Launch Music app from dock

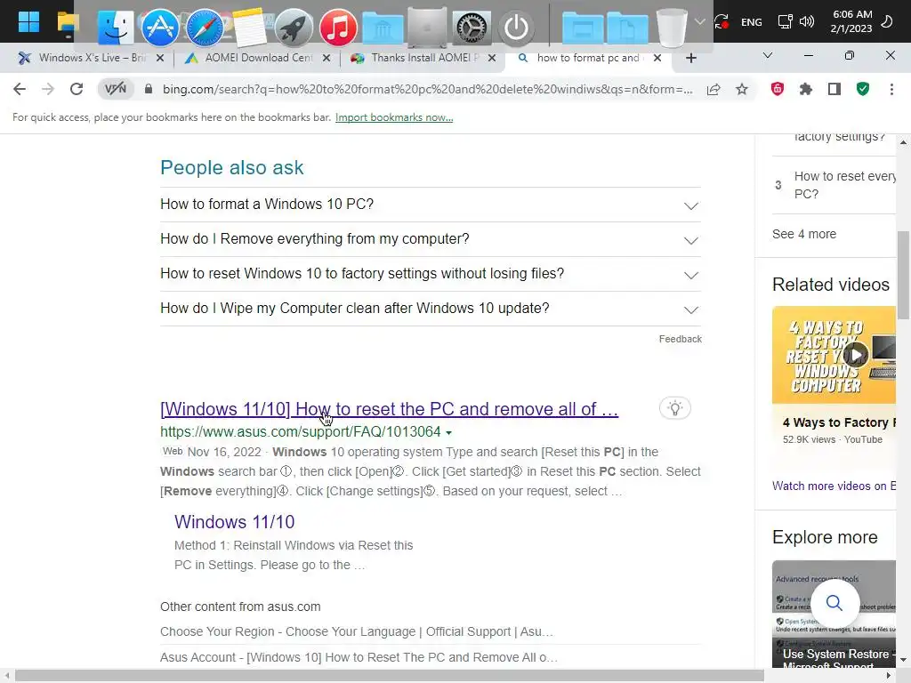coord(338,28)
